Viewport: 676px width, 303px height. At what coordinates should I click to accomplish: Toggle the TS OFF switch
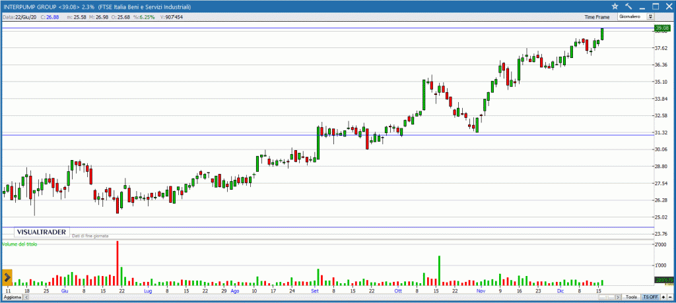tap(650, 298)
